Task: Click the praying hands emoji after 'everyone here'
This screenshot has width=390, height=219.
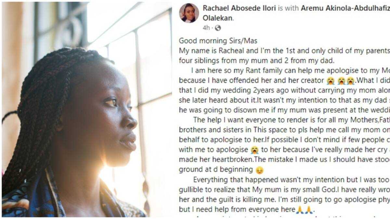Action: [300, 210]
